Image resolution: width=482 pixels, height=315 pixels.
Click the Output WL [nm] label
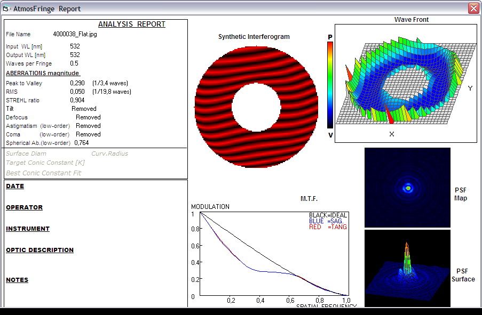tap(26, 55)
